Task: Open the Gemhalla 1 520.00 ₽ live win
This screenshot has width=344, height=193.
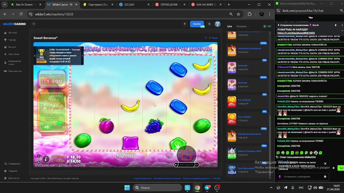Action: click(x=248, y=67)
